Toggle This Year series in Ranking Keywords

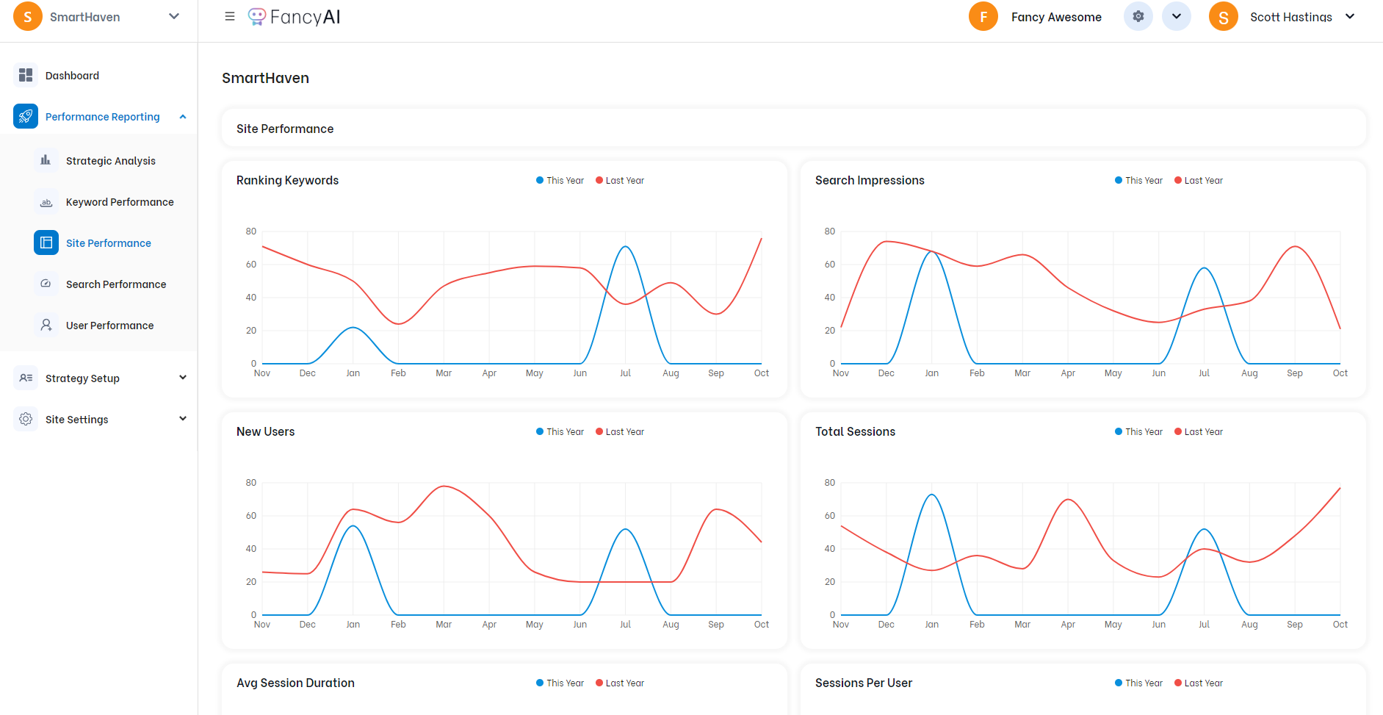(x=560, y=181)
